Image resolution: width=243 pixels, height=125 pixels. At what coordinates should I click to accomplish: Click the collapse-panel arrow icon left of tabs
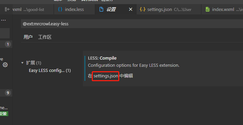pyautogui.click(x=7, y=9)
